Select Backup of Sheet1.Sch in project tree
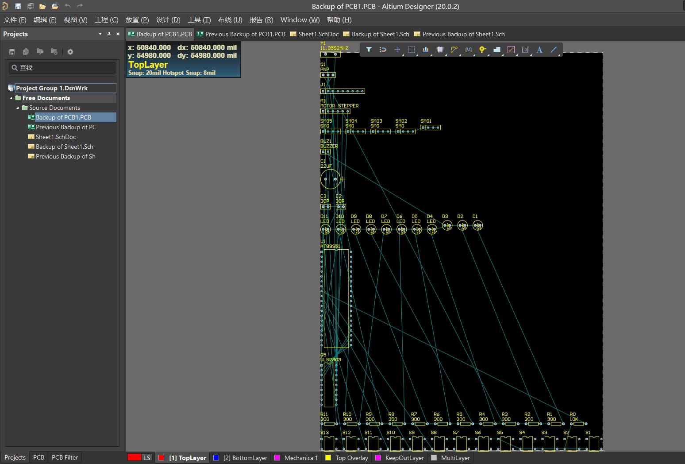Viewport: 685px width, 464px height. [x=65, y=147]
